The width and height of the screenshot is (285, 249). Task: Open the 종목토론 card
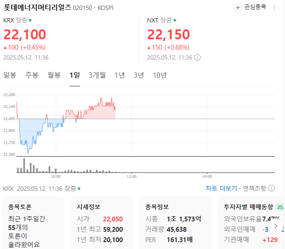tap(33, 223)
